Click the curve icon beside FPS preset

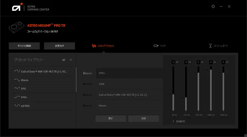coord(17,89)
